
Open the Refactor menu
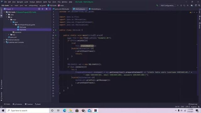point(39,2)
